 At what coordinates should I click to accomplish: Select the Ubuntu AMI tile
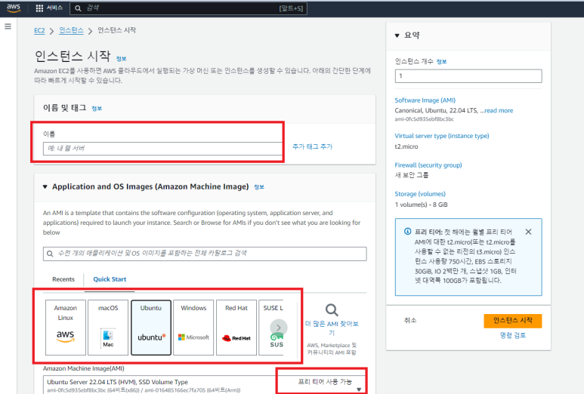coord(151,328)
